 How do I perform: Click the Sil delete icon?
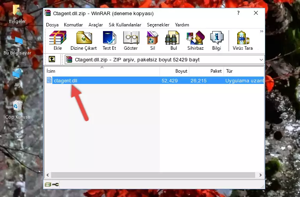(x=153, y=40)
